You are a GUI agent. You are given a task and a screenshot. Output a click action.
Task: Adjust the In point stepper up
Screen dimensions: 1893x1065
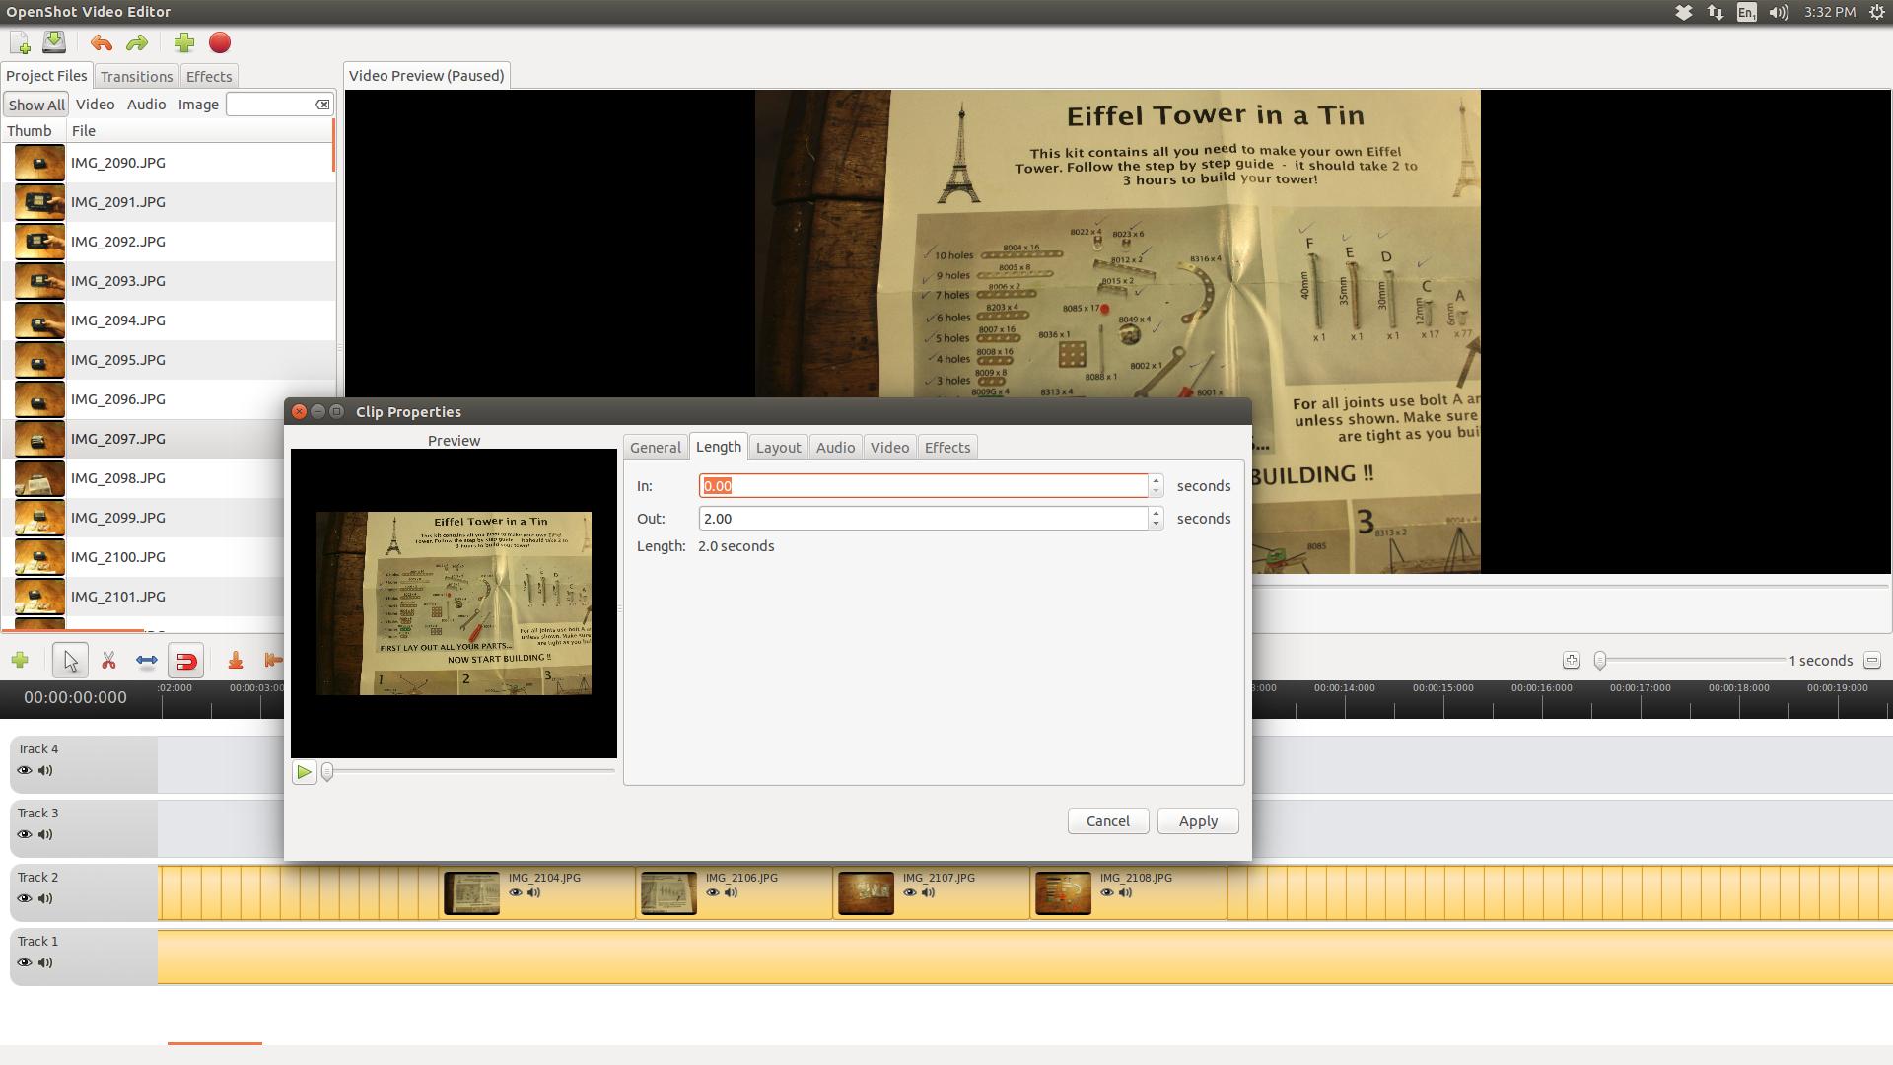coord(1155,480)
